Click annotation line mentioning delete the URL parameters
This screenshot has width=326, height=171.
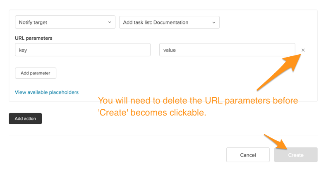click(x=198, y=101)
